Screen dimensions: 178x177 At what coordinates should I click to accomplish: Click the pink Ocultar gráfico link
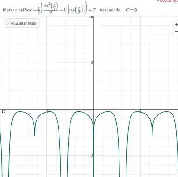click(167, 1)
